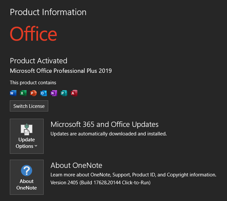Open the Update Options dropdown
Screen dimensions: 227x201
pos(27,136)
